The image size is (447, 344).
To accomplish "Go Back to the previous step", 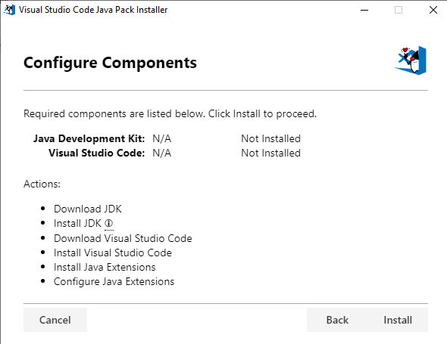I will tap(337, 320).
